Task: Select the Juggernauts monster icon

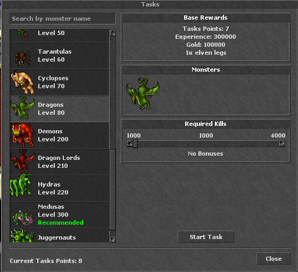Action: pyautogui.click(x=22, y=236)
